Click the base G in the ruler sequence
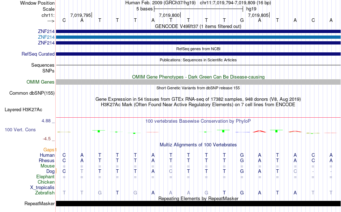341x212 pixels. (x=242, y=20)
